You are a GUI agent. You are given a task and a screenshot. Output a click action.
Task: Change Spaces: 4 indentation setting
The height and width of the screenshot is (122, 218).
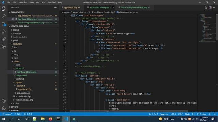(164, 114)
